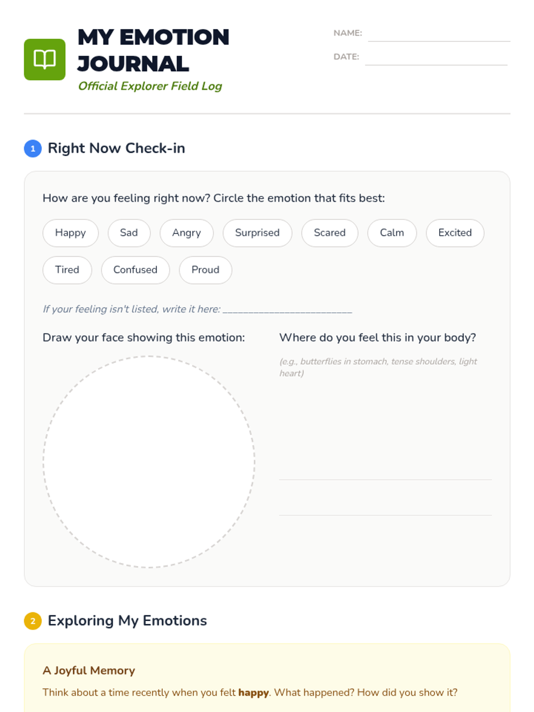Pick the Calm emotion chip

click(x=392, y=233)
